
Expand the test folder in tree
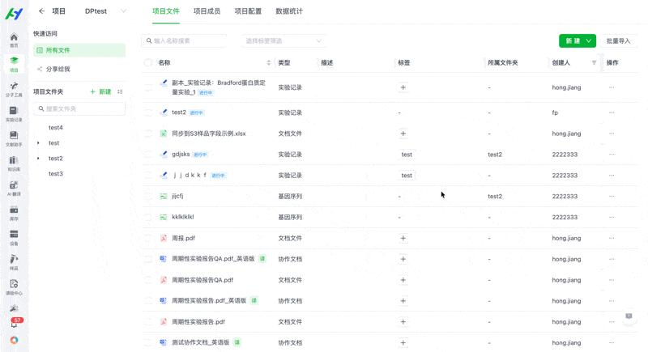(x=38, y=142)
